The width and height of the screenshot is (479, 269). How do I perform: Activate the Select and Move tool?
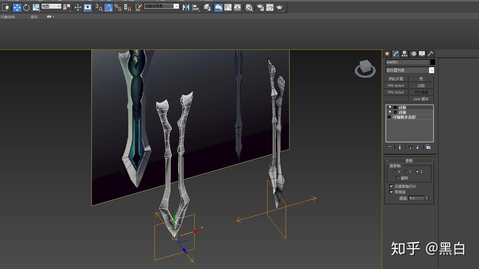(x=17, y=7)
